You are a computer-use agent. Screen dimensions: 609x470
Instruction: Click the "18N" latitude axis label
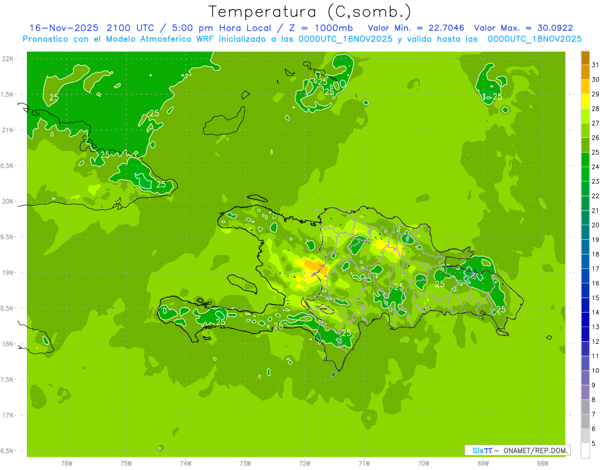(x=8, y=344)
